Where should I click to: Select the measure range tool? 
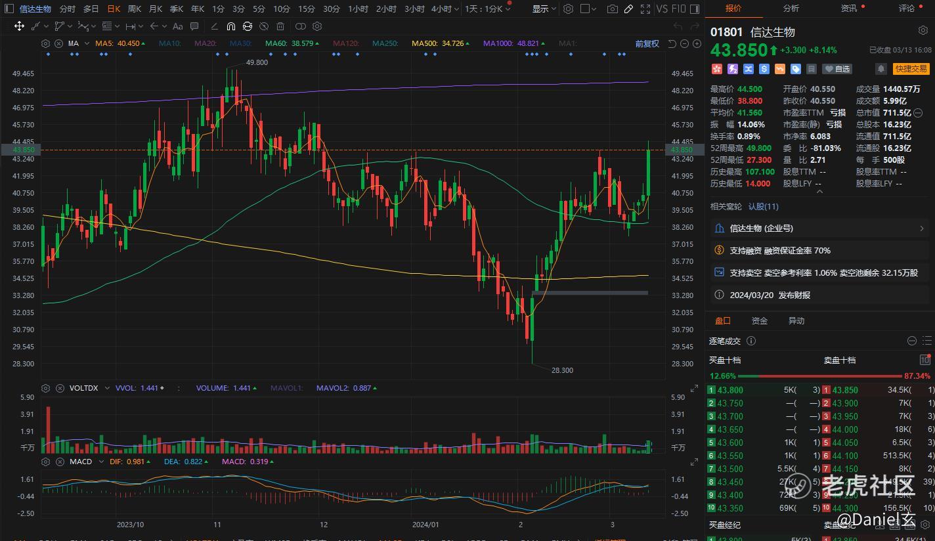point(132,26)
